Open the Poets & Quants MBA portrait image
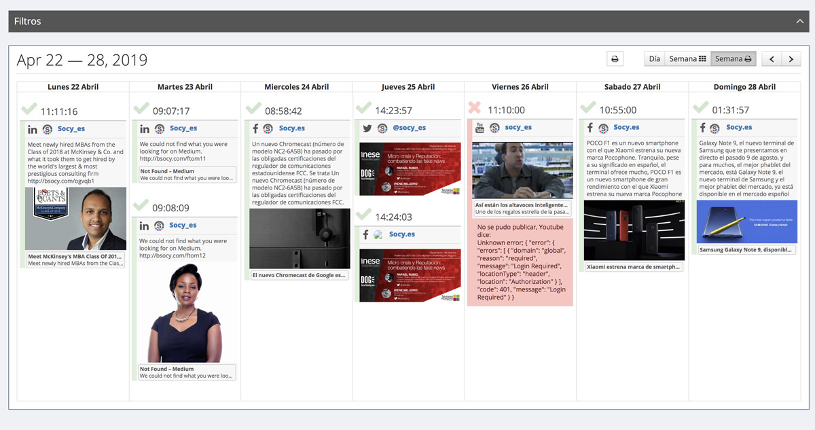 click(x=75, y=219)
